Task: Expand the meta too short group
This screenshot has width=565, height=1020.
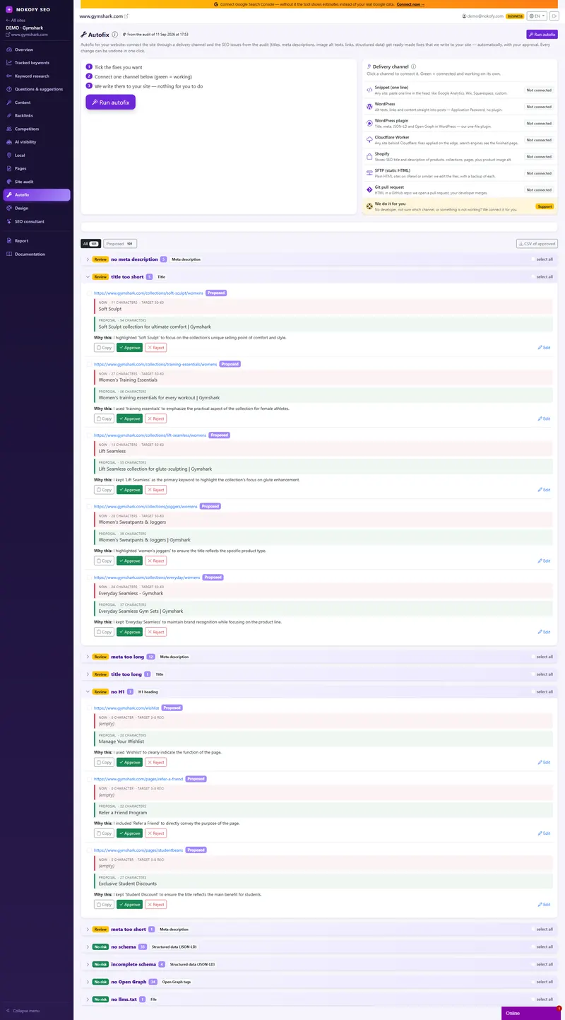Action: tap(88, 930)
